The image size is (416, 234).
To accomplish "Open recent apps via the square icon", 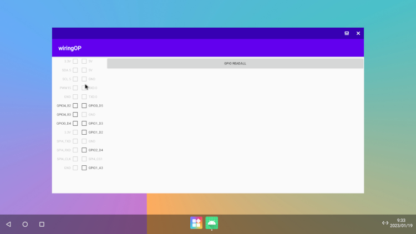I will tap(42, 224).
